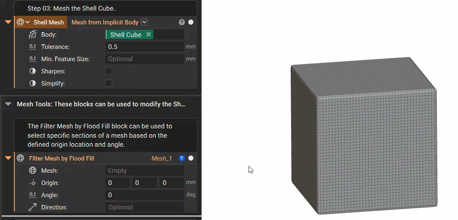Enable the Simplify checkbox
Viewport: 458px width, 220px height.
click(x=109, y=84)
